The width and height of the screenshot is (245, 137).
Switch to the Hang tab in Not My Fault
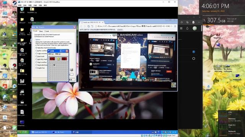point(41,31)
